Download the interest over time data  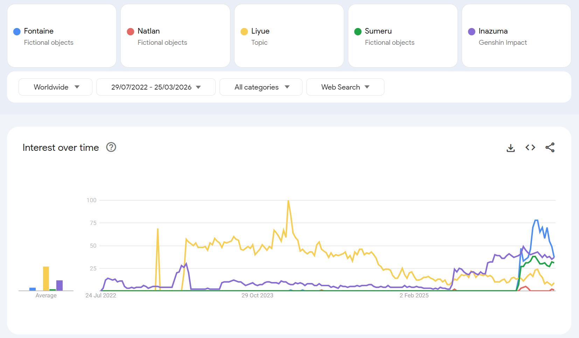511,148
